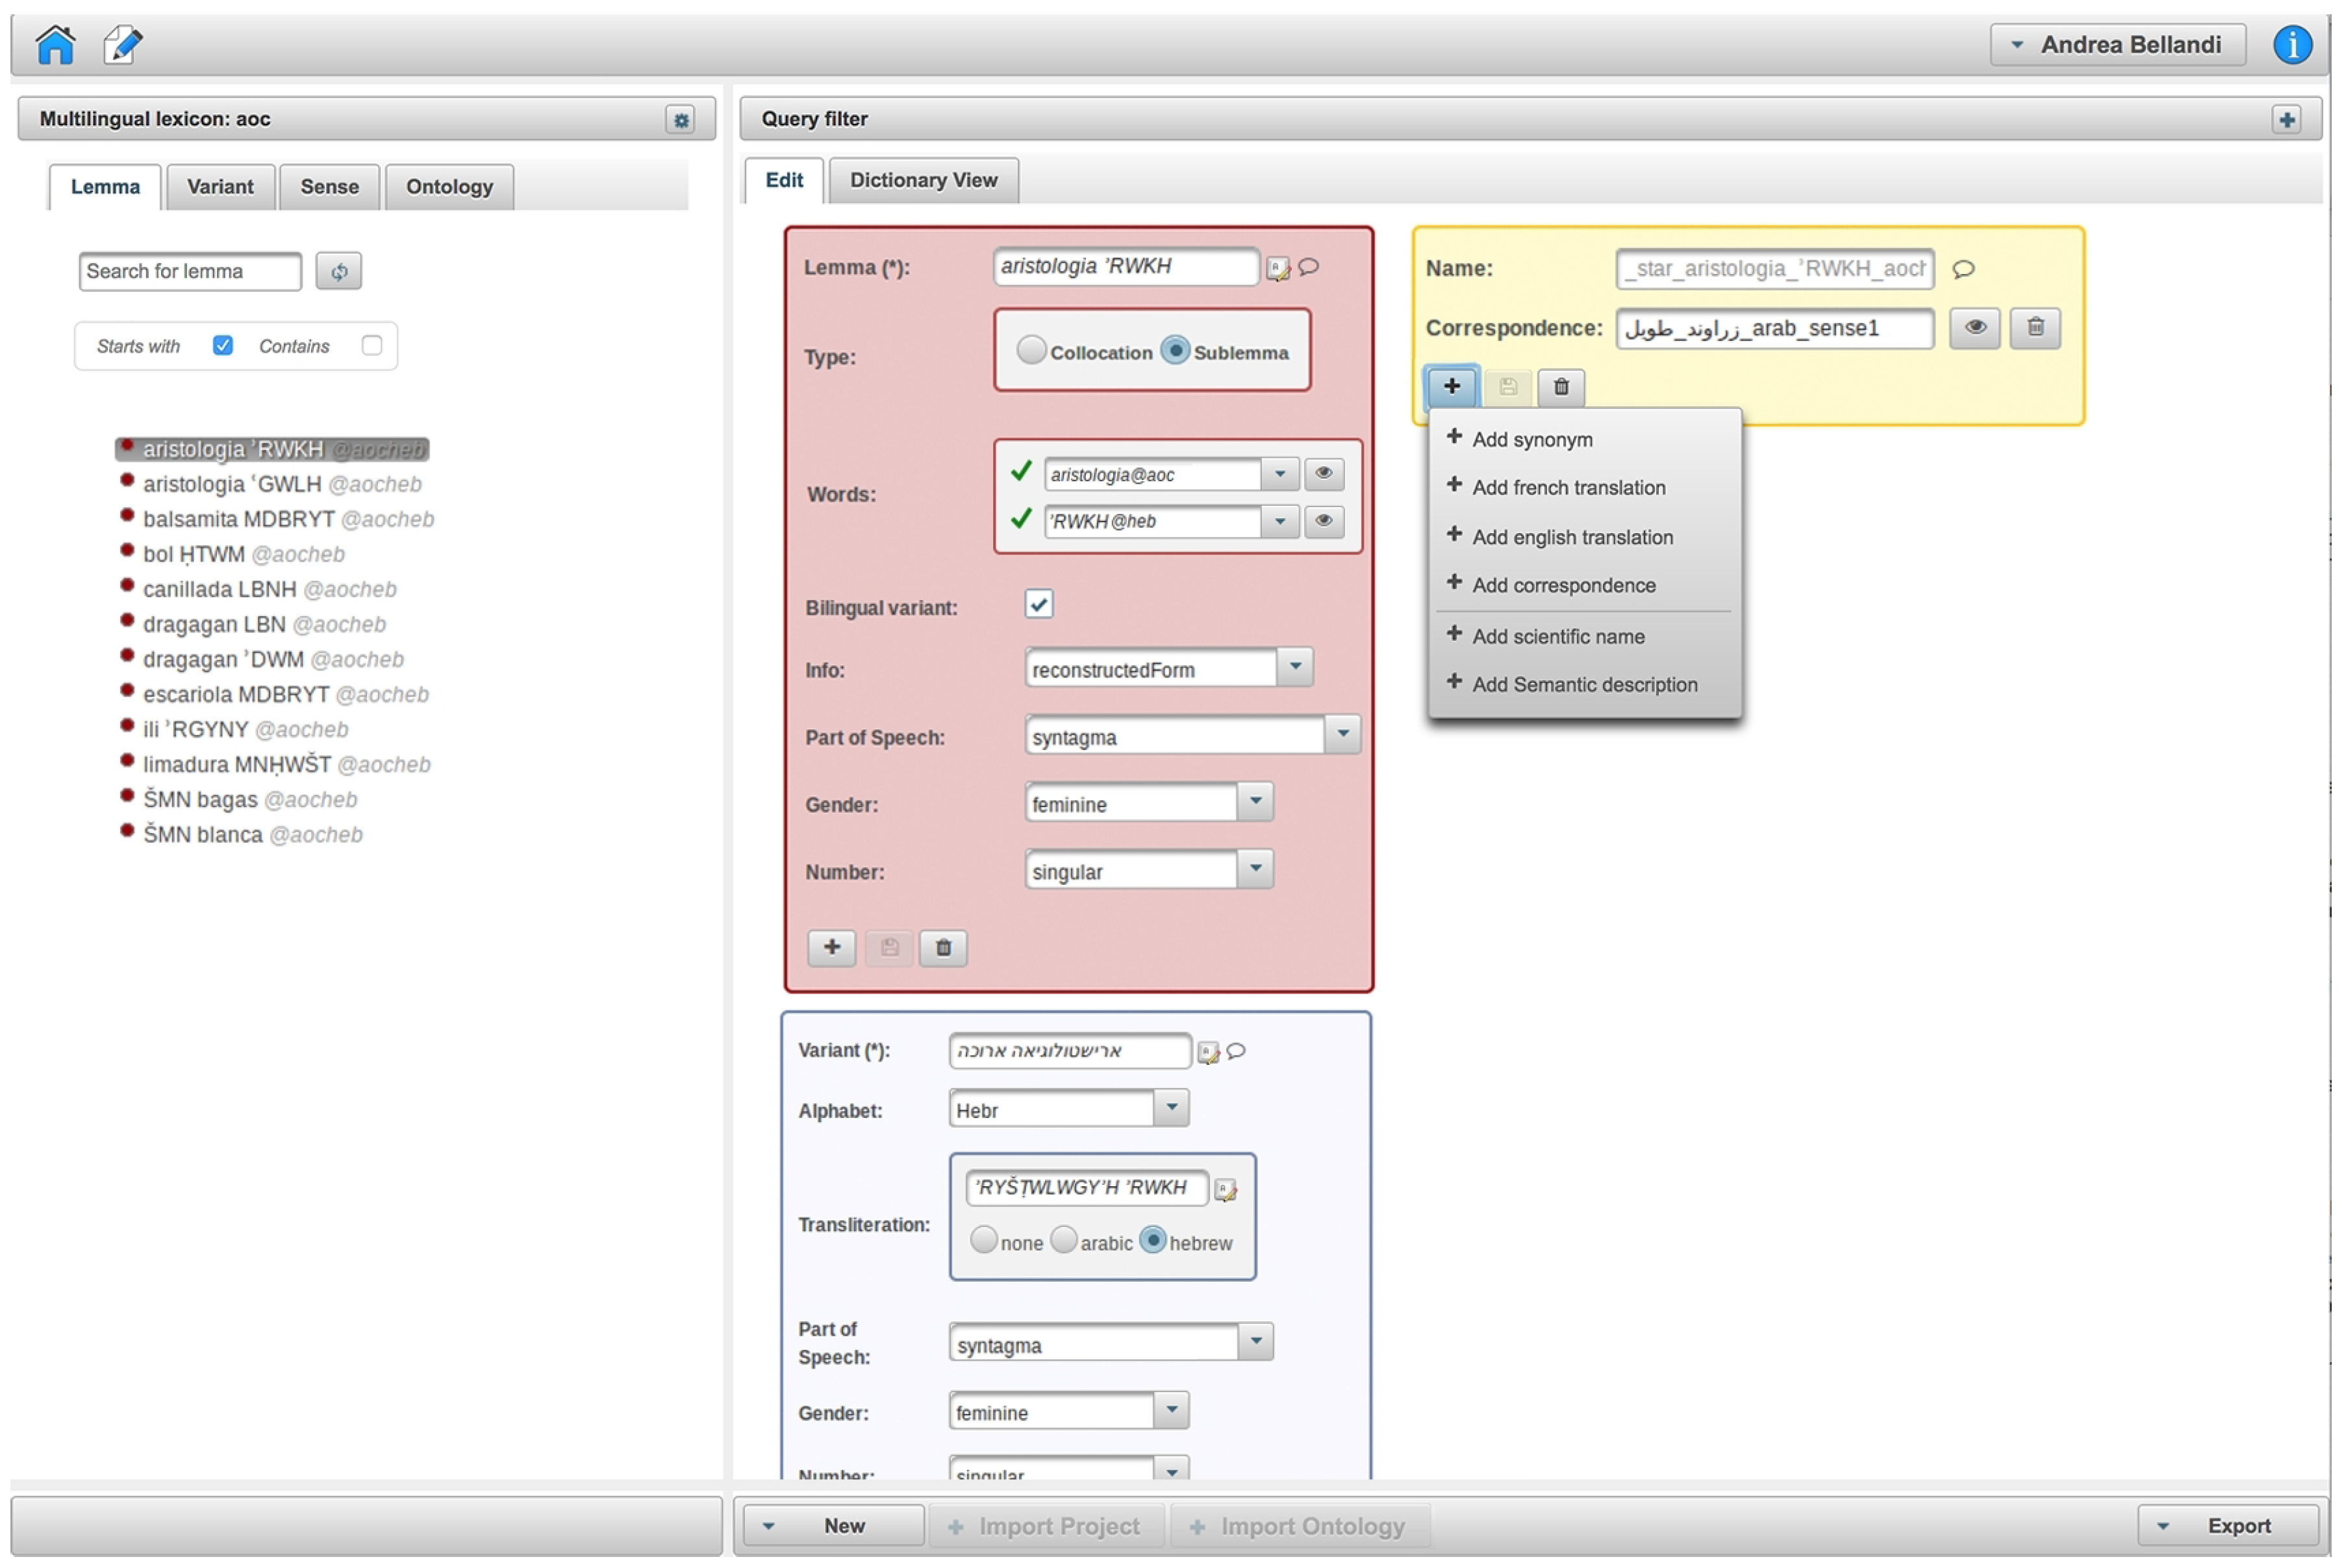Click refresh icon next to lemma search
The width and height of the screenshot is (2344, 1568).
coord(338,271)
